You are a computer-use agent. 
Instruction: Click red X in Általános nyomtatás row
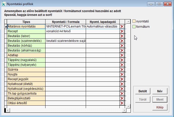[122, 26]
